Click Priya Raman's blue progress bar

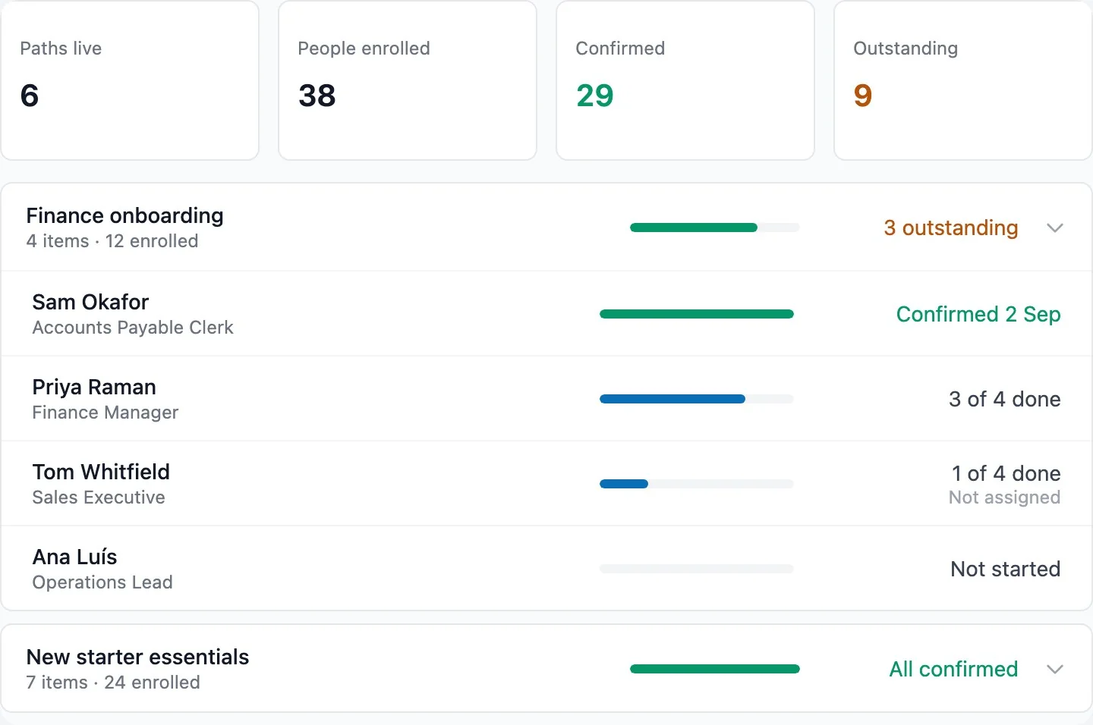coord(697,399)
